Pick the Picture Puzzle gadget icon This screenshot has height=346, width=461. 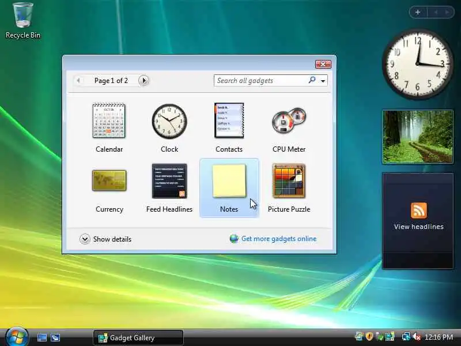(289, 180)
